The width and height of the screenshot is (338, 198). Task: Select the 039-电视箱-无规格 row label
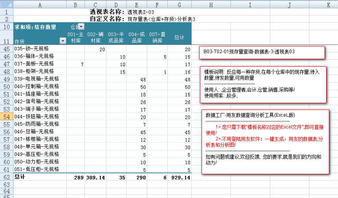pyautogui.click(x=36, y=79)
